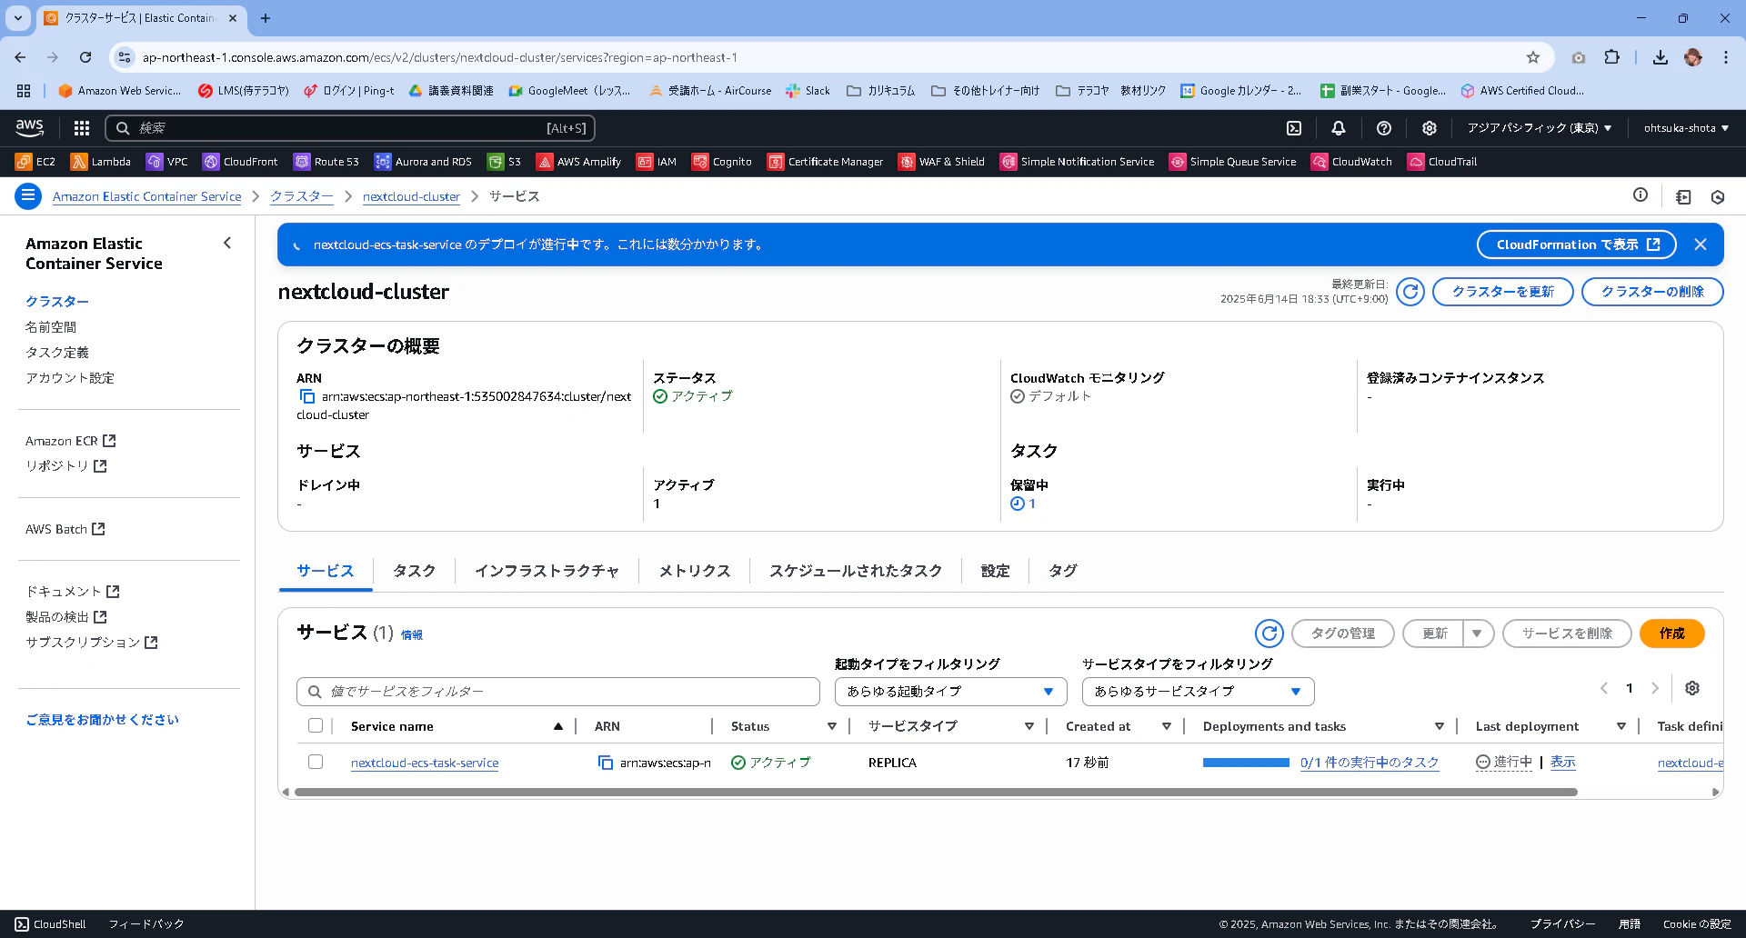
Task: Open Simple Notification Service shortcut
Action: pyautogui.click(x=1078, y=162)
